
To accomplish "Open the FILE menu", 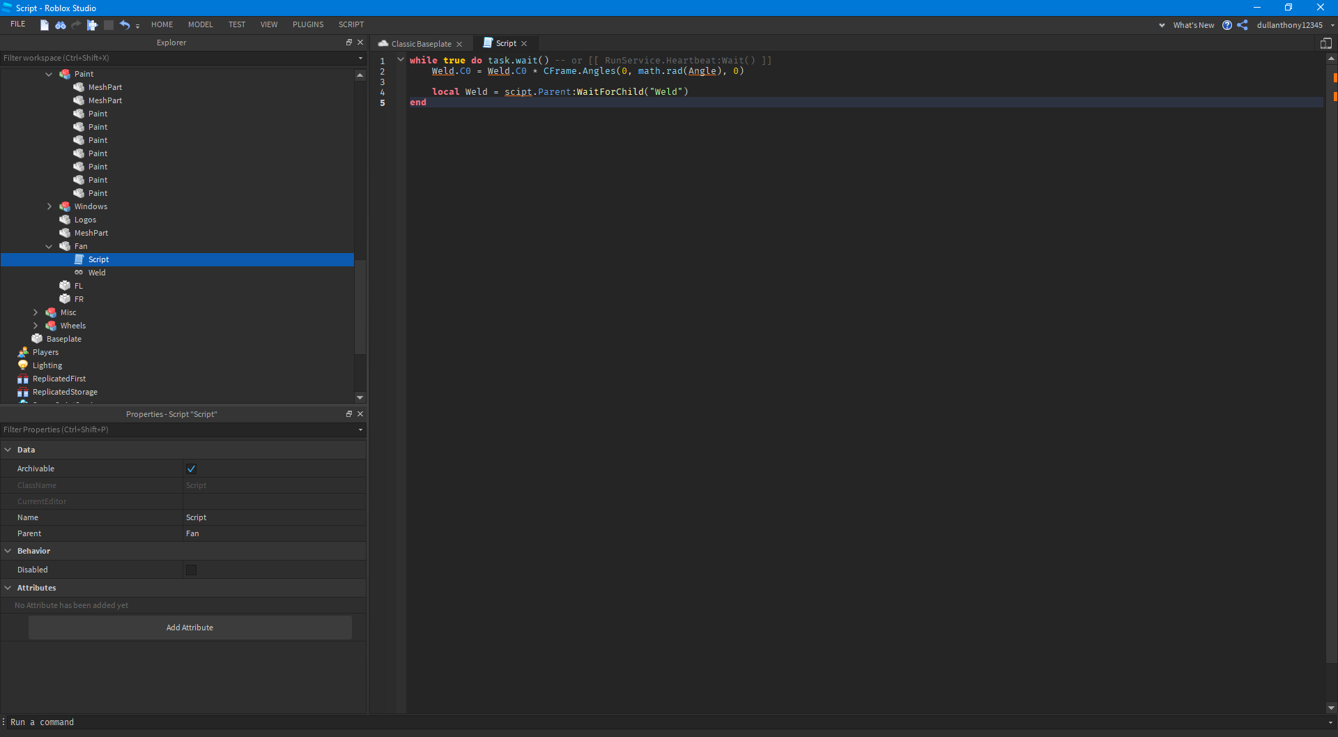I will pyautogui.click(x=17, y=23).
